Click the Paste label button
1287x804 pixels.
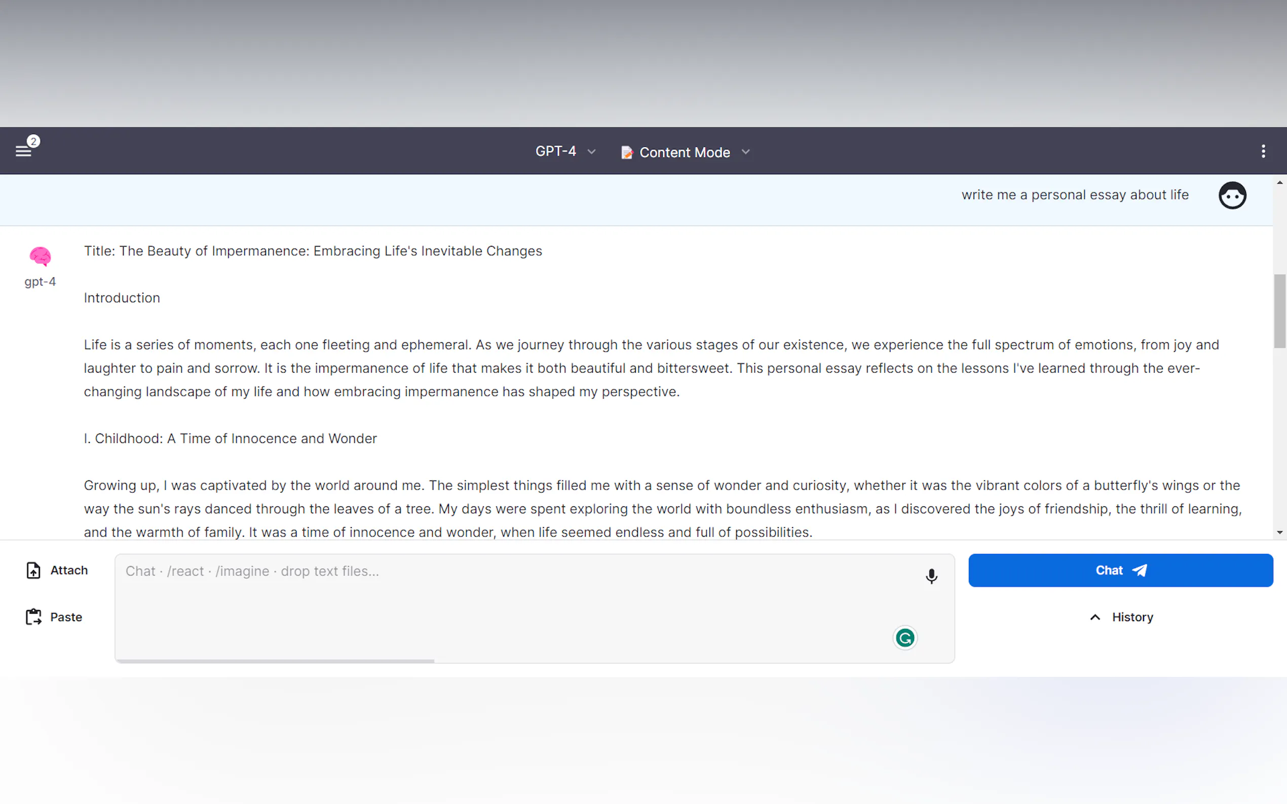pos(66,617)
